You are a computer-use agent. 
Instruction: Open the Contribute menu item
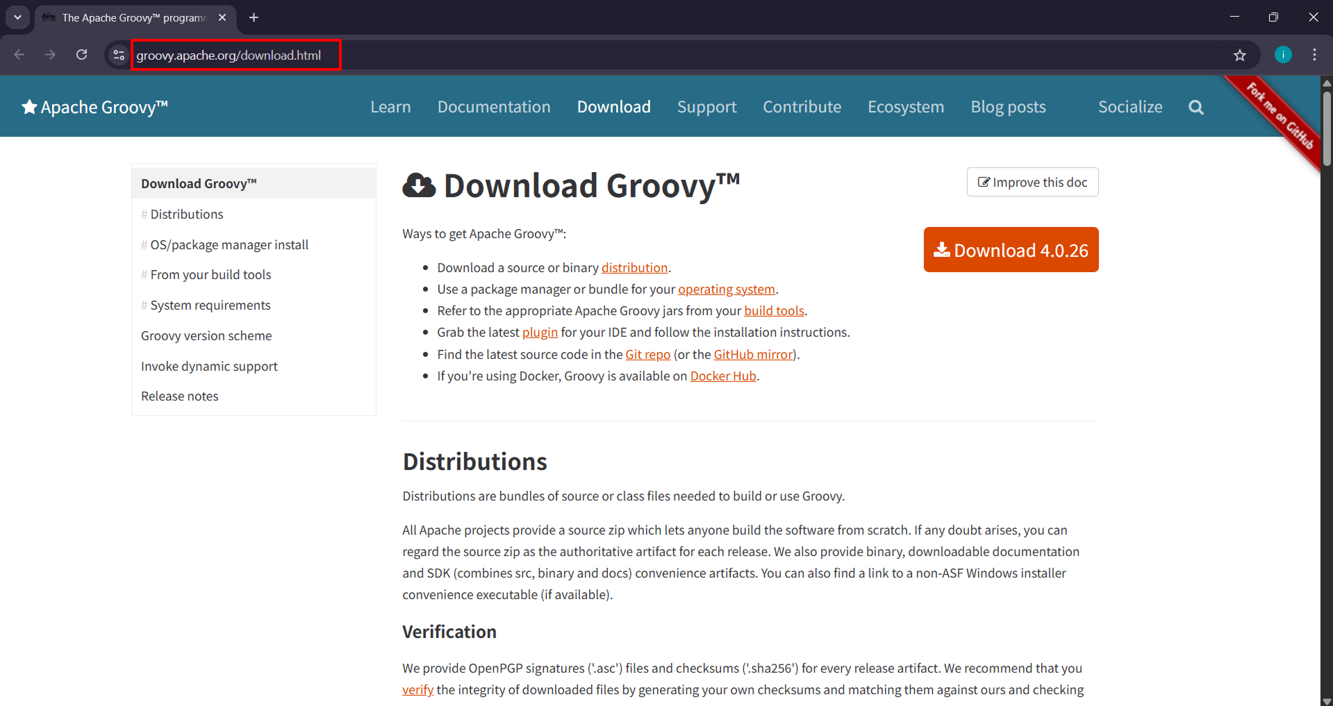pyautogui.click(x=802, y=107)
